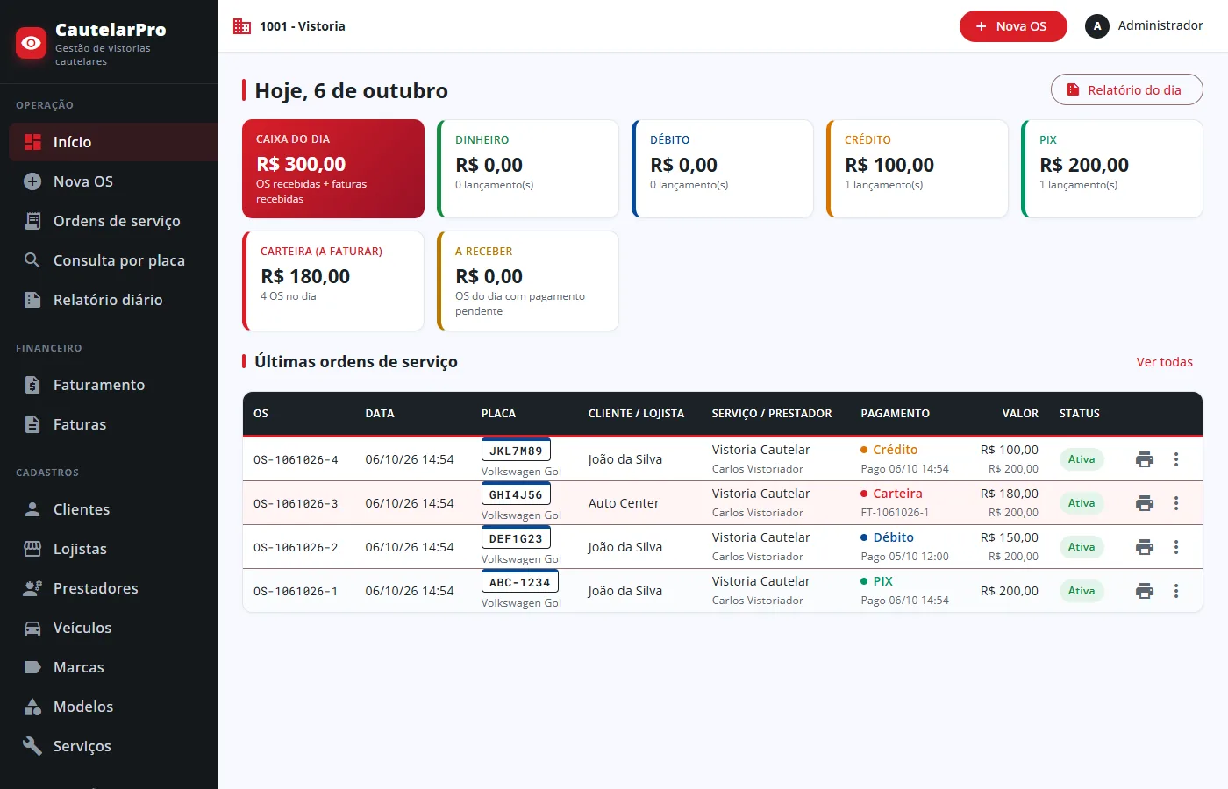Show row actions for OS-1061026-1

[x=1176, y=591]
